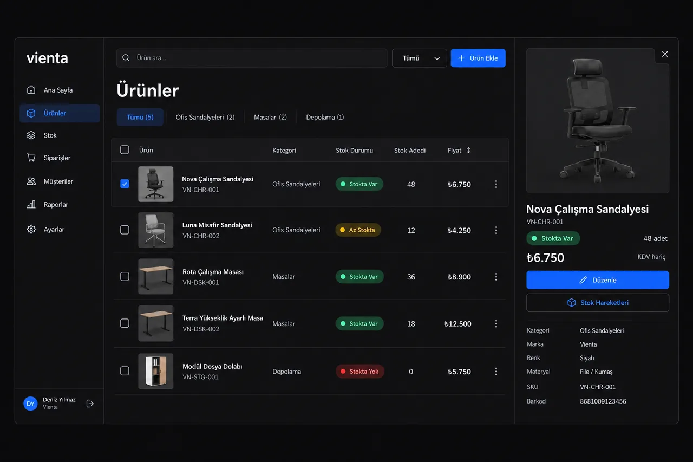
Task: Go to Stok in the sidebar
Action: [x=60, y=135]
